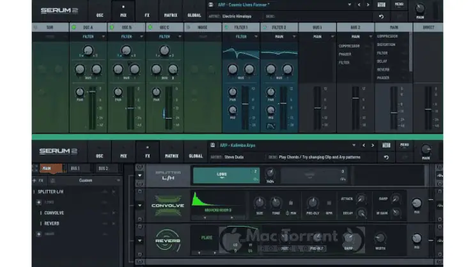Open OSC B routing dropdown set to FILTER

point(127,36)
